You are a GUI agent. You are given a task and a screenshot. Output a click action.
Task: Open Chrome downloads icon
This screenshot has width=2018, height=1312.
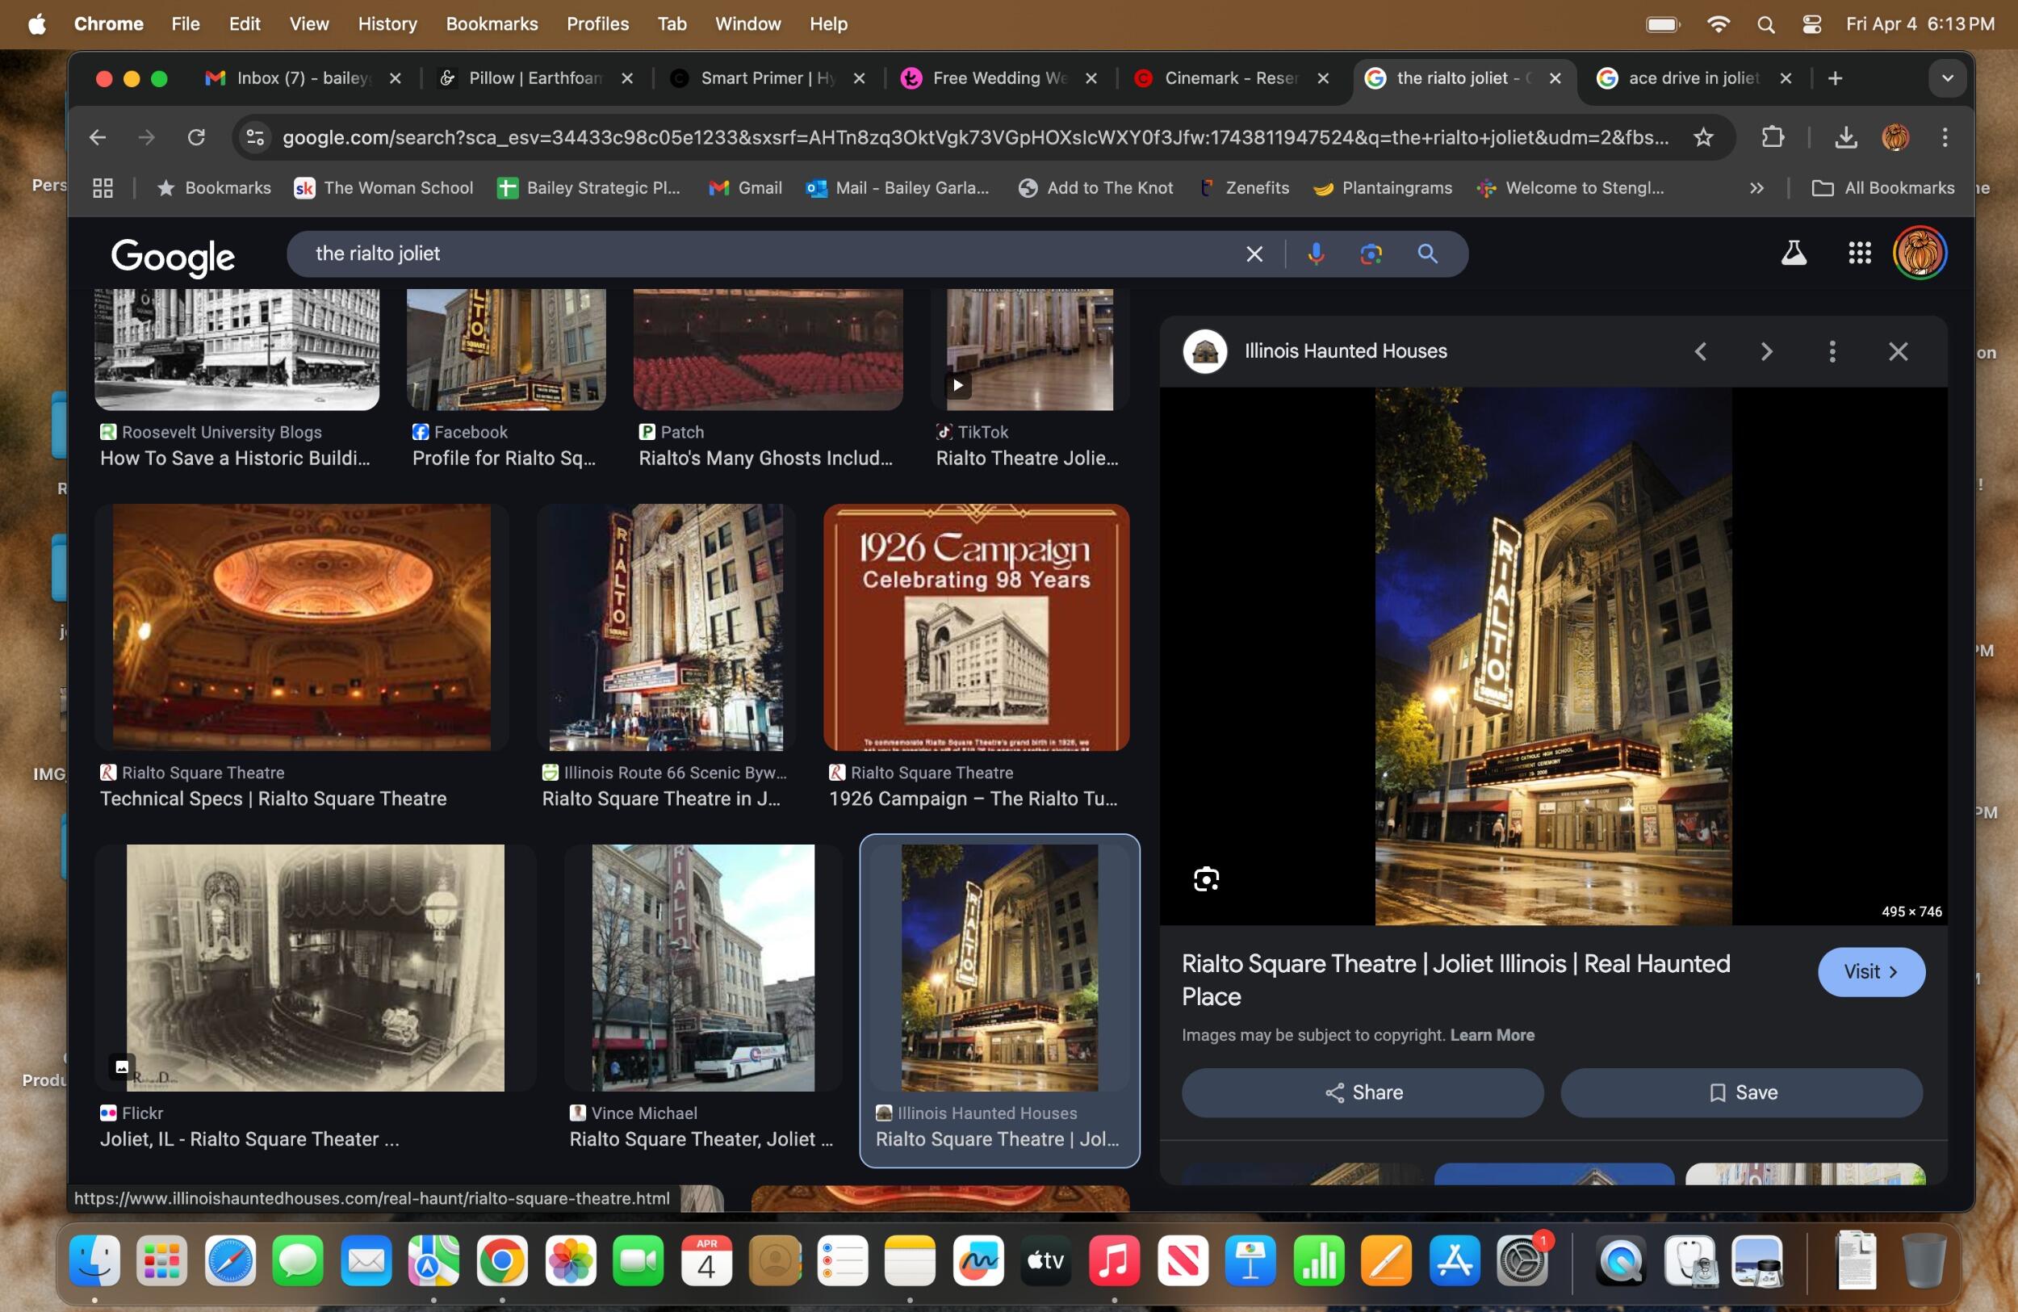(x=1846, y=137)
